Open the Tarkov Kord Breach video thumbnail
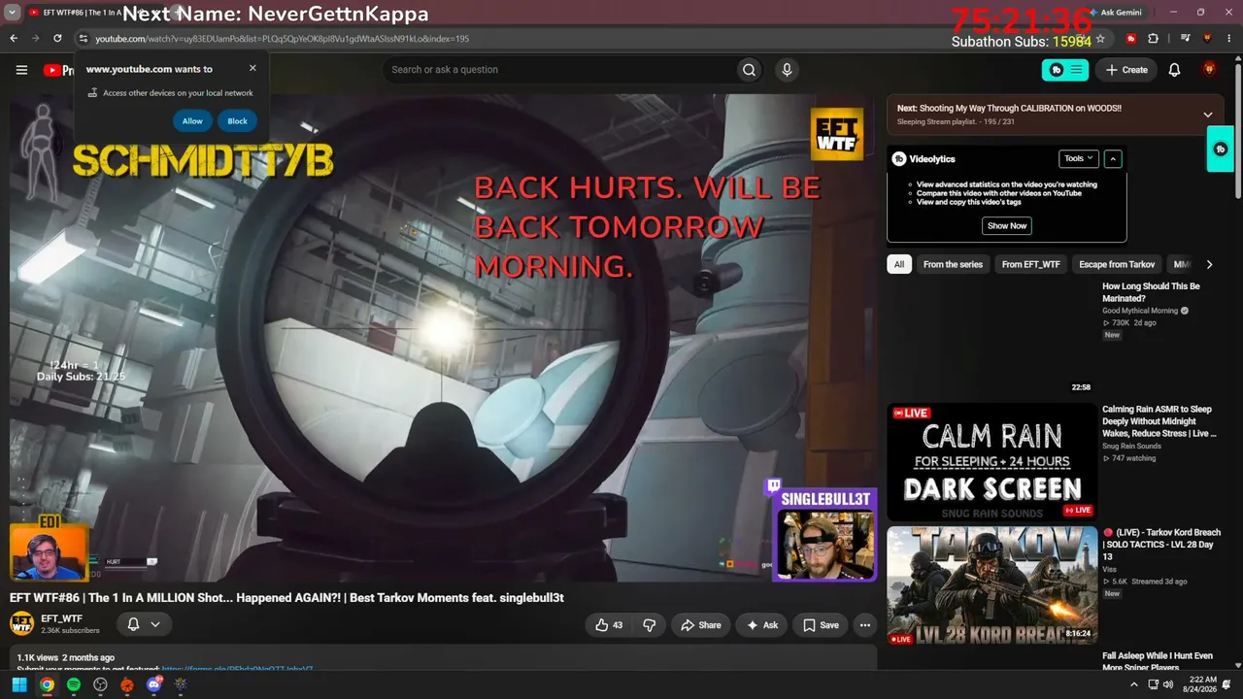This screenshot has width=1243, height=699. pyautogui.click(x=991, y=585)
